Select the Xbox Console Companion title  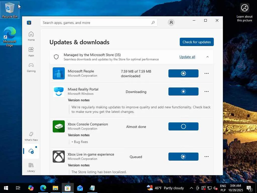88,124
